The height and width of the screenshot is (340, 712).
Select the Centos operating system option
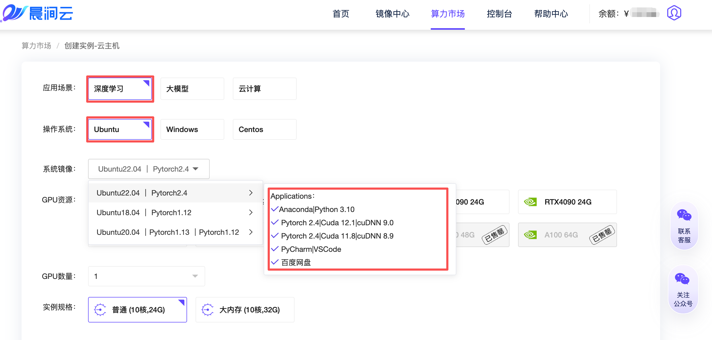[x=264, y=129]
